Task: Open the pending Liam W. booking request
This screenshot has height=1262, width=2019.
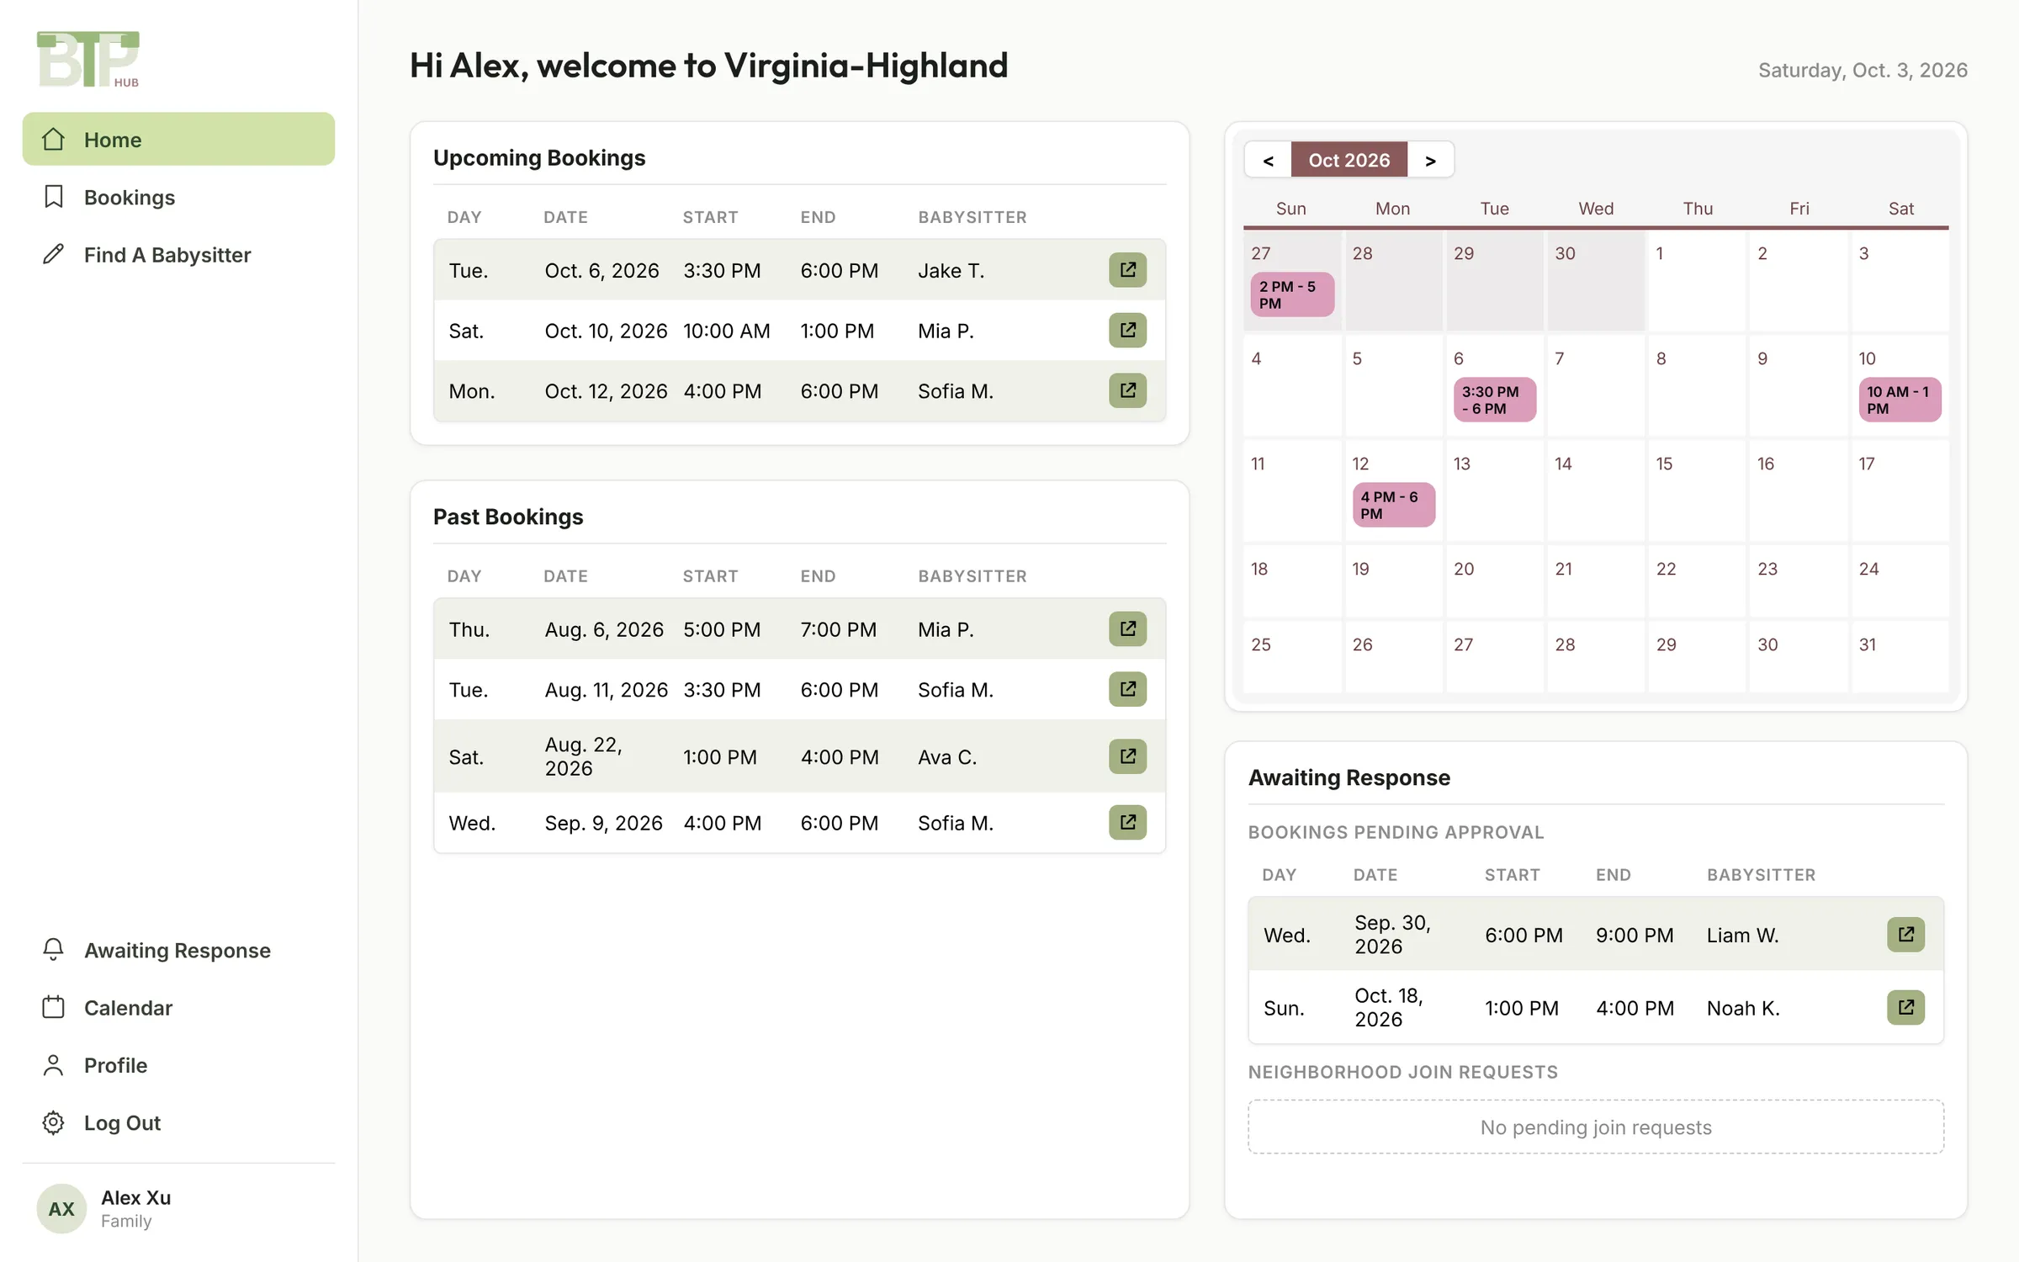Action: 1905,935
